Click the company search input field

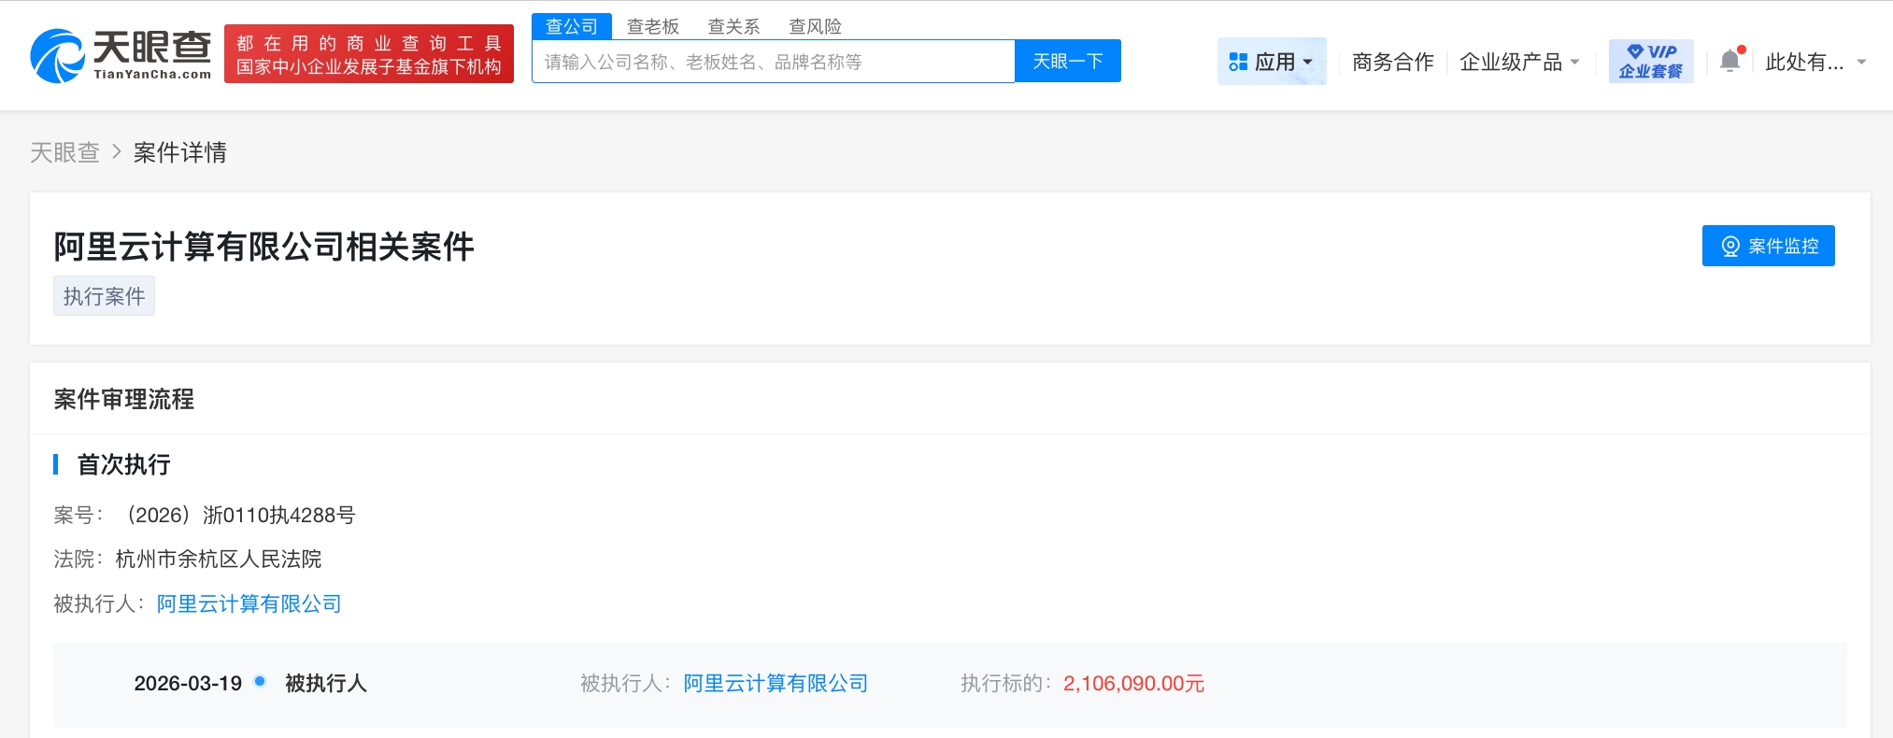[773, 62]
